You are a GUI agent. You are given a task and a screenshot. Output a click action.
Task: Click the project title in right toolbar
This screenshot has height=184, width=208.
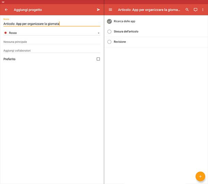tap(149, 10)
